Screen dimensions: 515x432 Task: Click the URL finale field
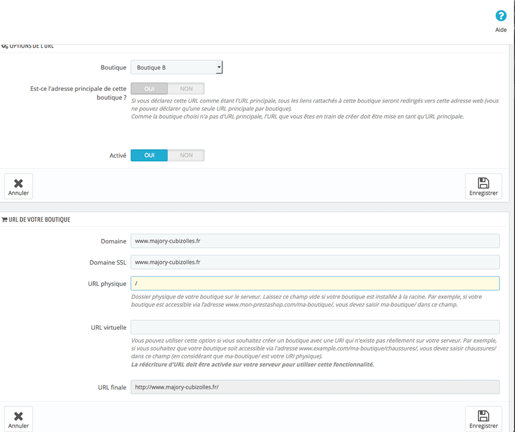pos(315,387)
